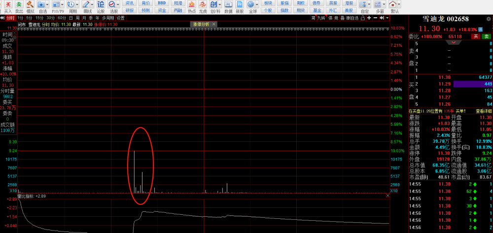Screen dimensions: 493x233
Task: Click highlighted 449 volume bar at 买2
Action: pos(473,84)
